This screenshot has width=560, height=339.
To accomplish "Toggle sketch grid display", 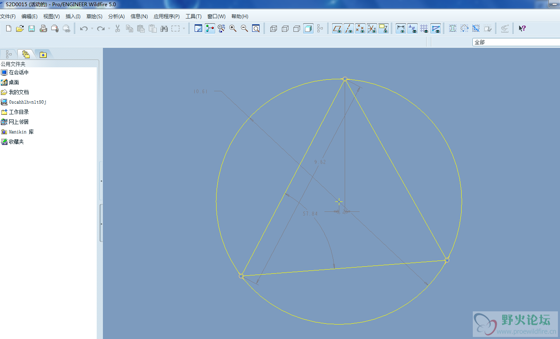I will (x=424, y=28).
